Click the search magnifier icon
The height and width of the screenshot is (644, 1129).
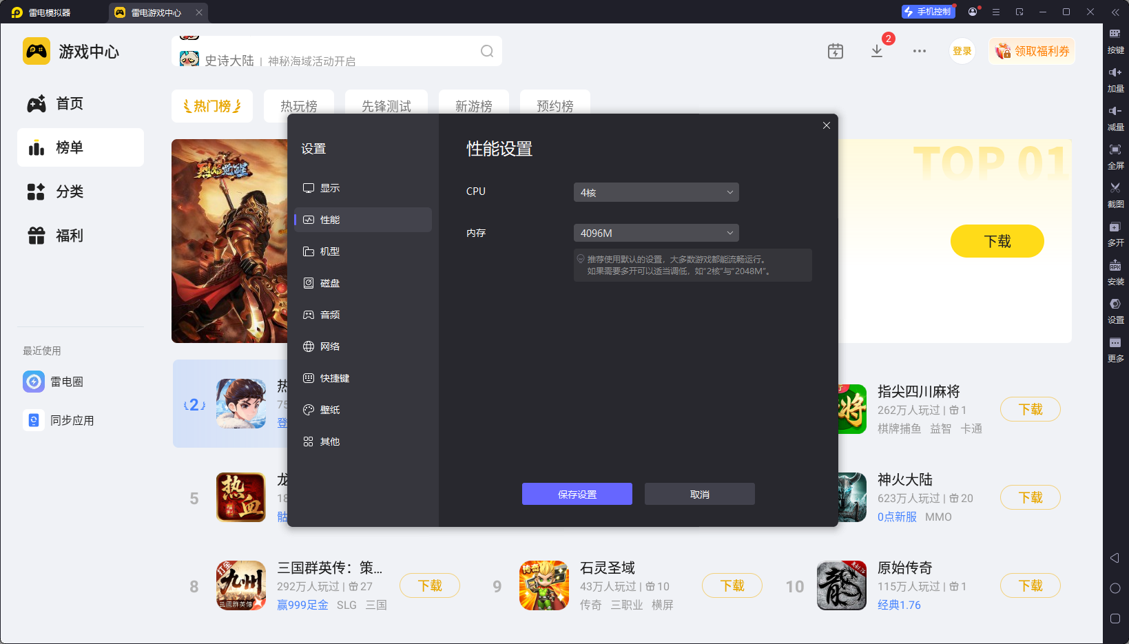pyautogui.click(x=487, y=52)
